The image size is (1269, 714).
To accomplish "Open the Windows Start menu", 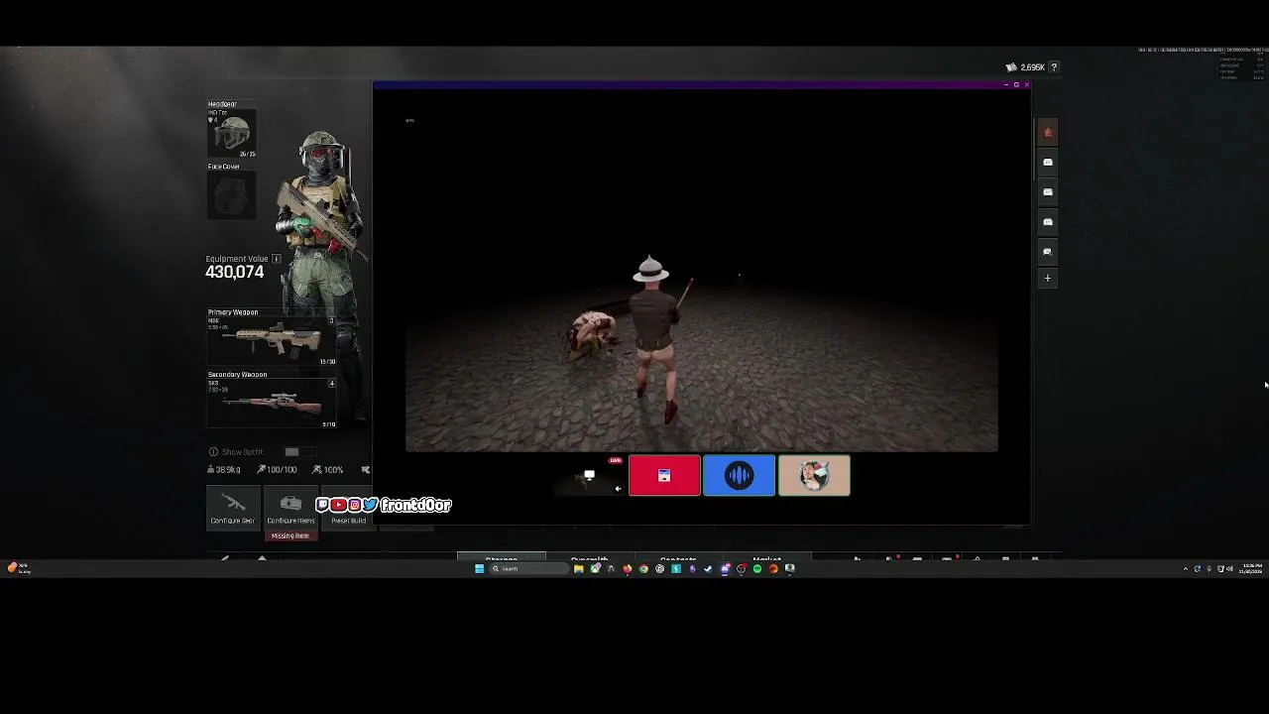I will pyautogui.click(x=479, y=568).
